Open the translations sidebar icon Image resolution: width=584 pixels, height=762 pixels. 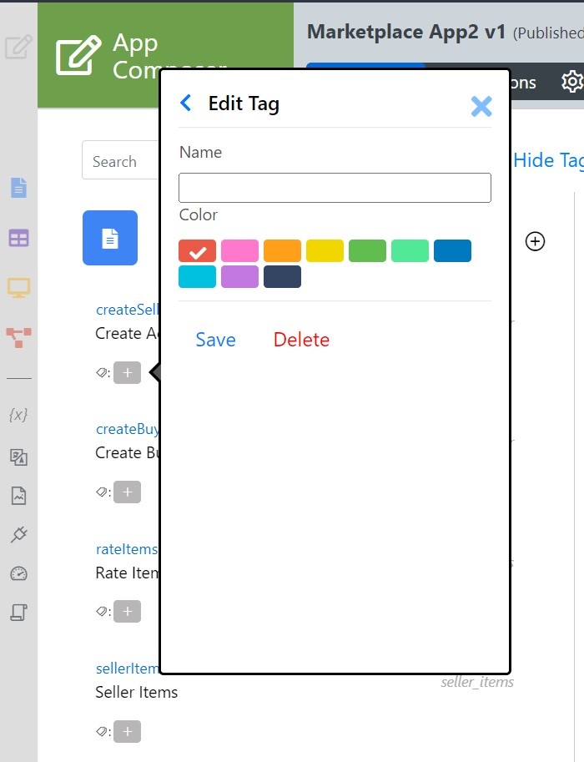(x=18, y=457)
